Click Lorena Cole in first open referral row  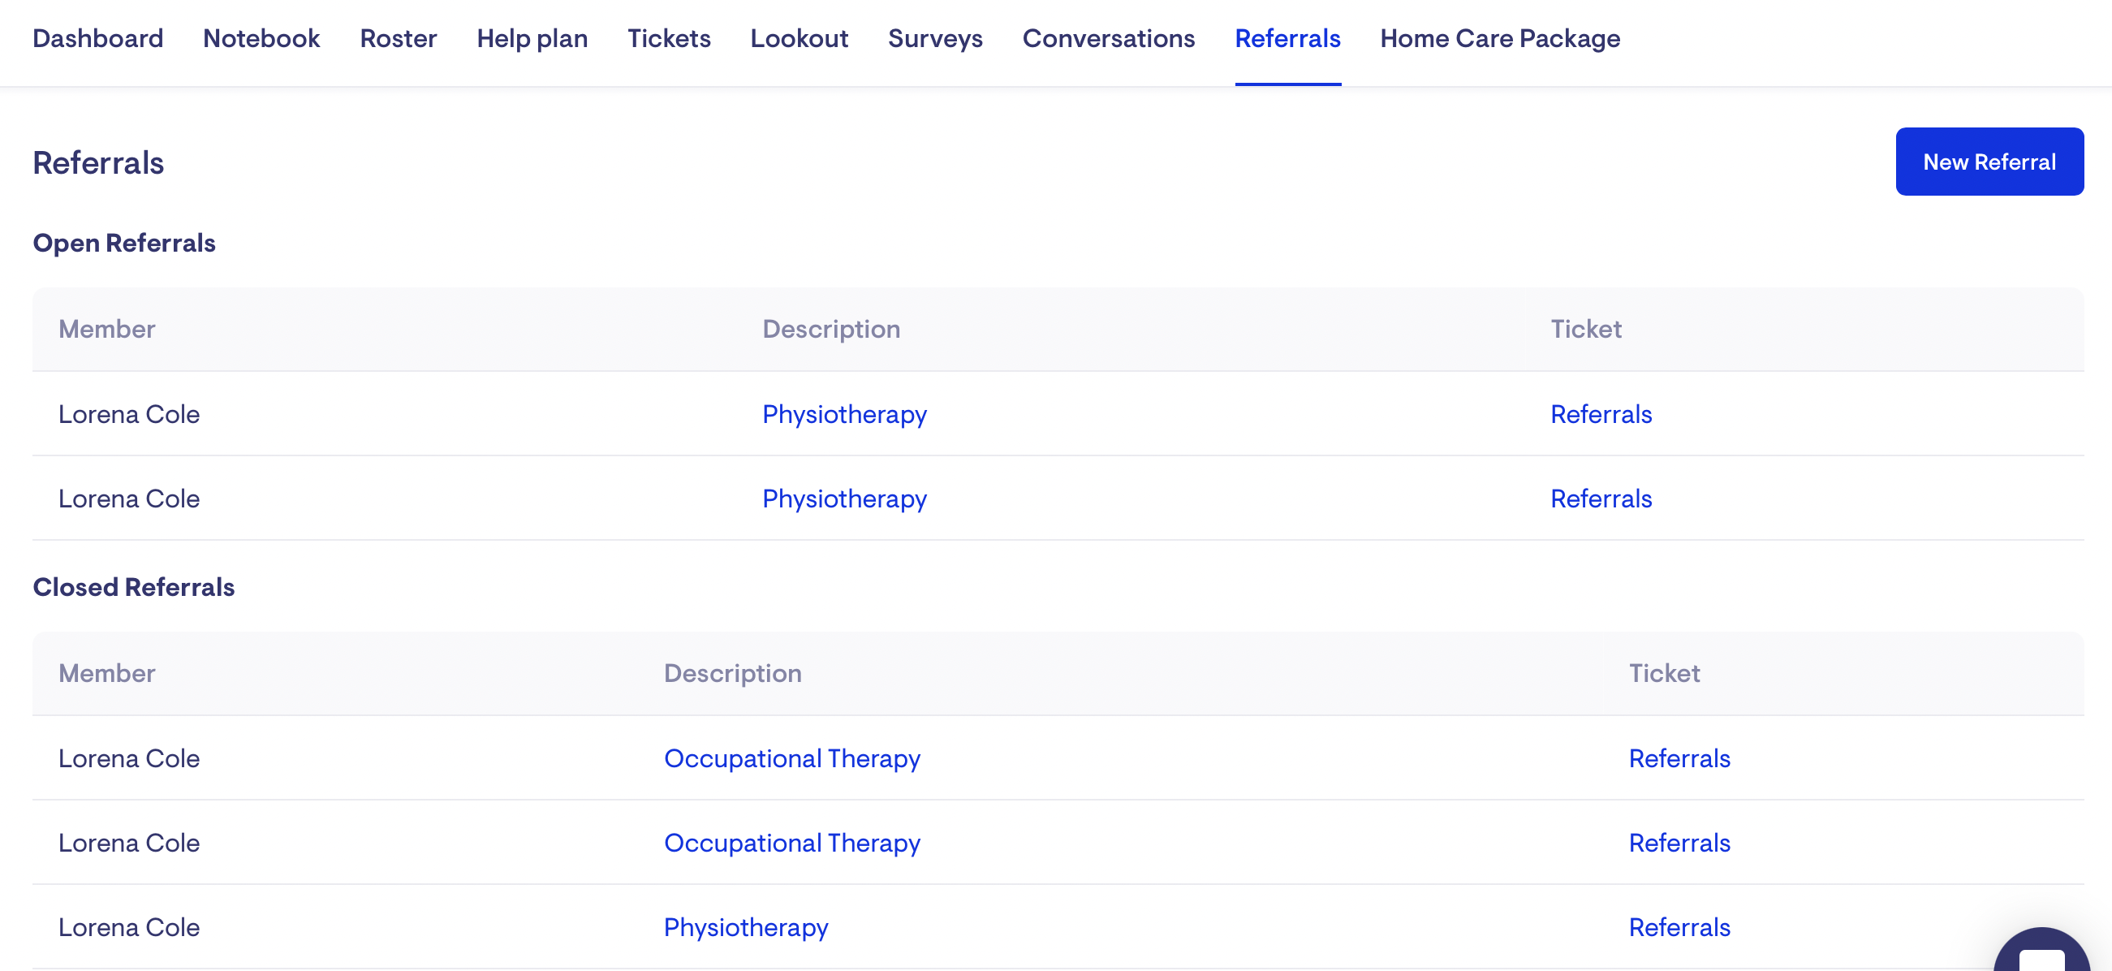coord(129,414)
